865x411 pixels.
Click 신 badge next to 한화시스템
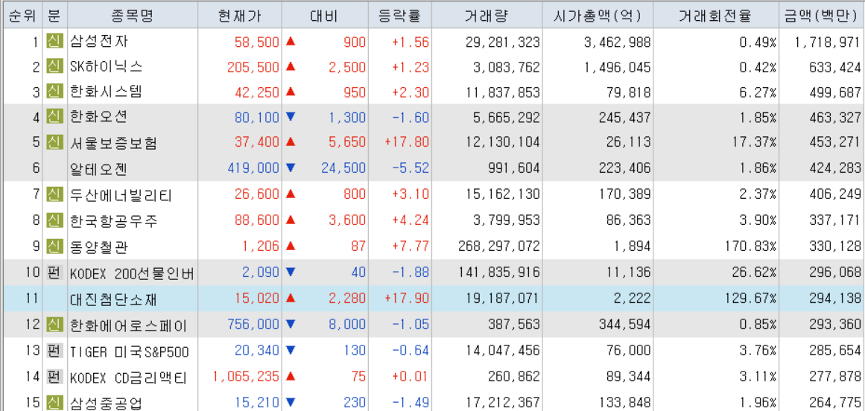55,92
